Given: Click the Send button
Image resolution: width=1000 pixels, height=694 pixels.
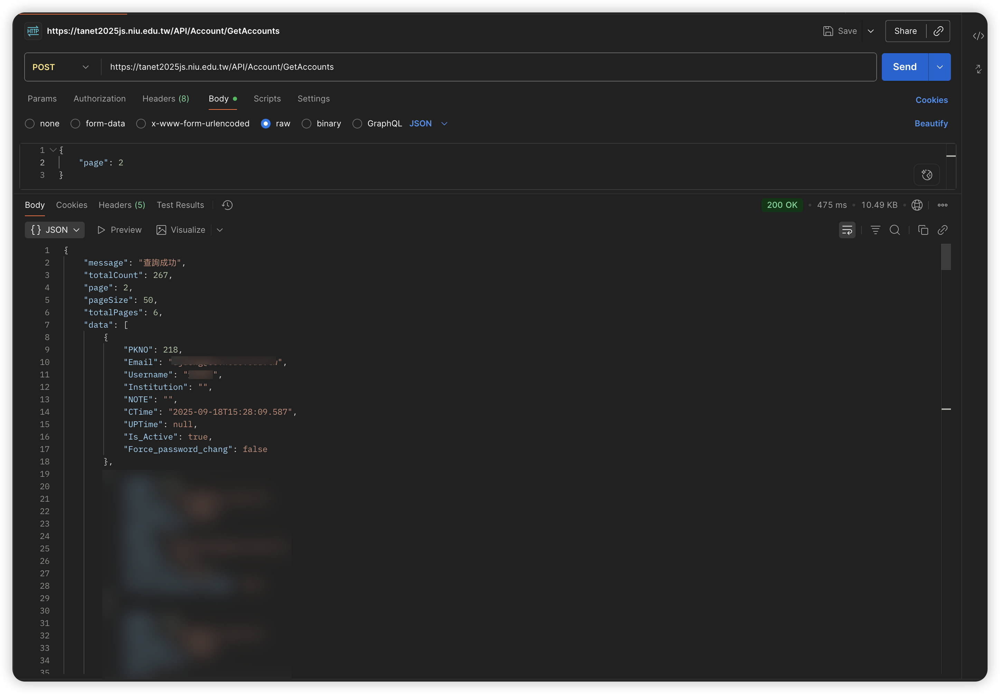Looking at the screenshot, I should [905, 67].
